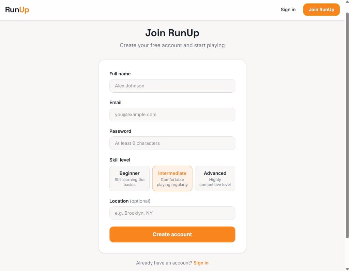
Task: Click the Create account button
Action: pos(172,234)
